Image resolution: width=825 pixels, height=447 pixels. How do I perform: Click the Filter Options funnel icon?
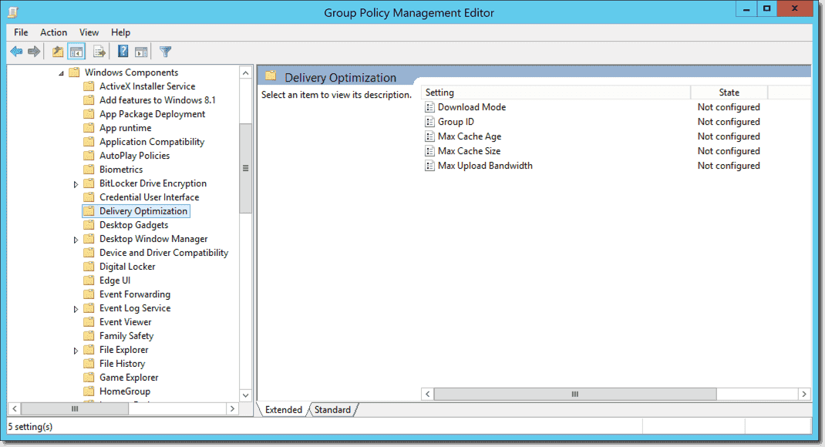click(x=165, y=52)
